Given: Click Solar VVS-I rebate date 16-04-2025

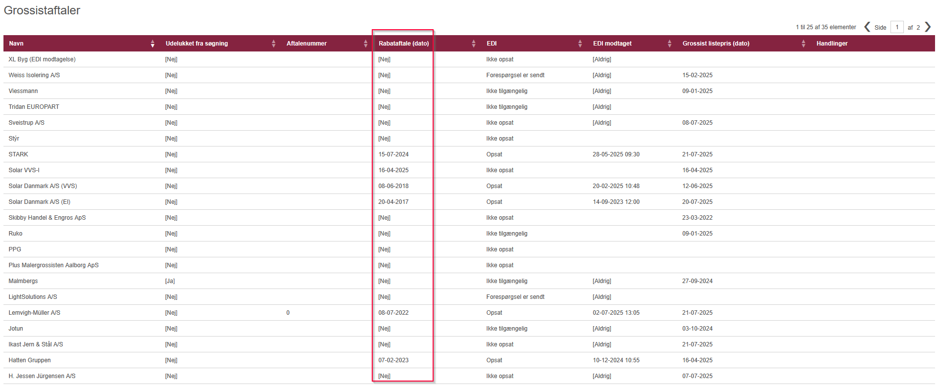Looking at the screenshot, I should (394, 170).
